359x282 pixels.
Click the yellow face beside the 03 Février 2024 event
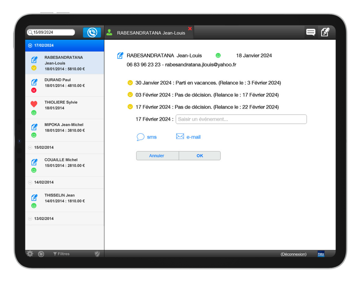[130, 94]
